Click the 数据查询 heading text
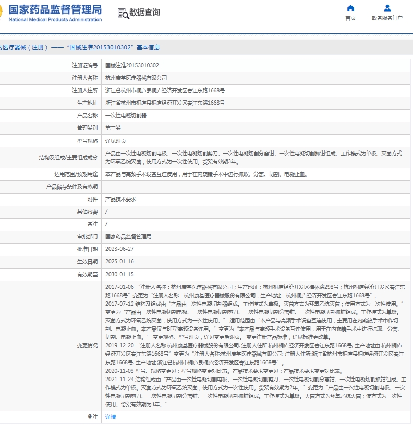The image size is (413, 428). click(144, 12)
